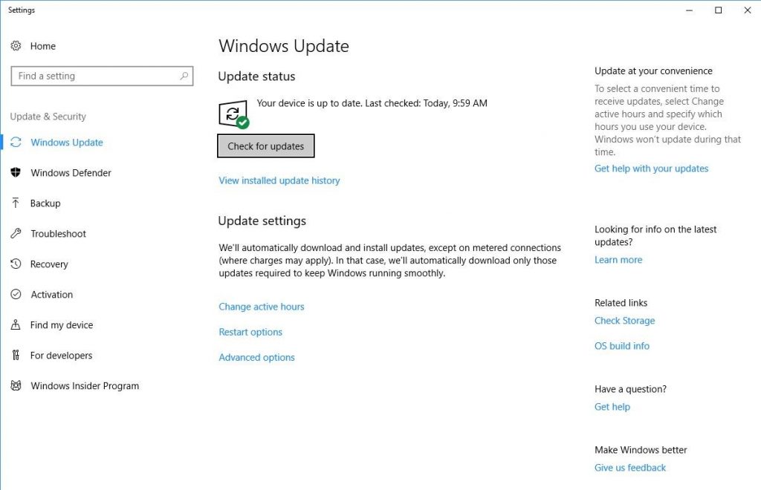Screen dimensions: 761x490
Task: Open Advanced options link
Action: tap(256, 357)
